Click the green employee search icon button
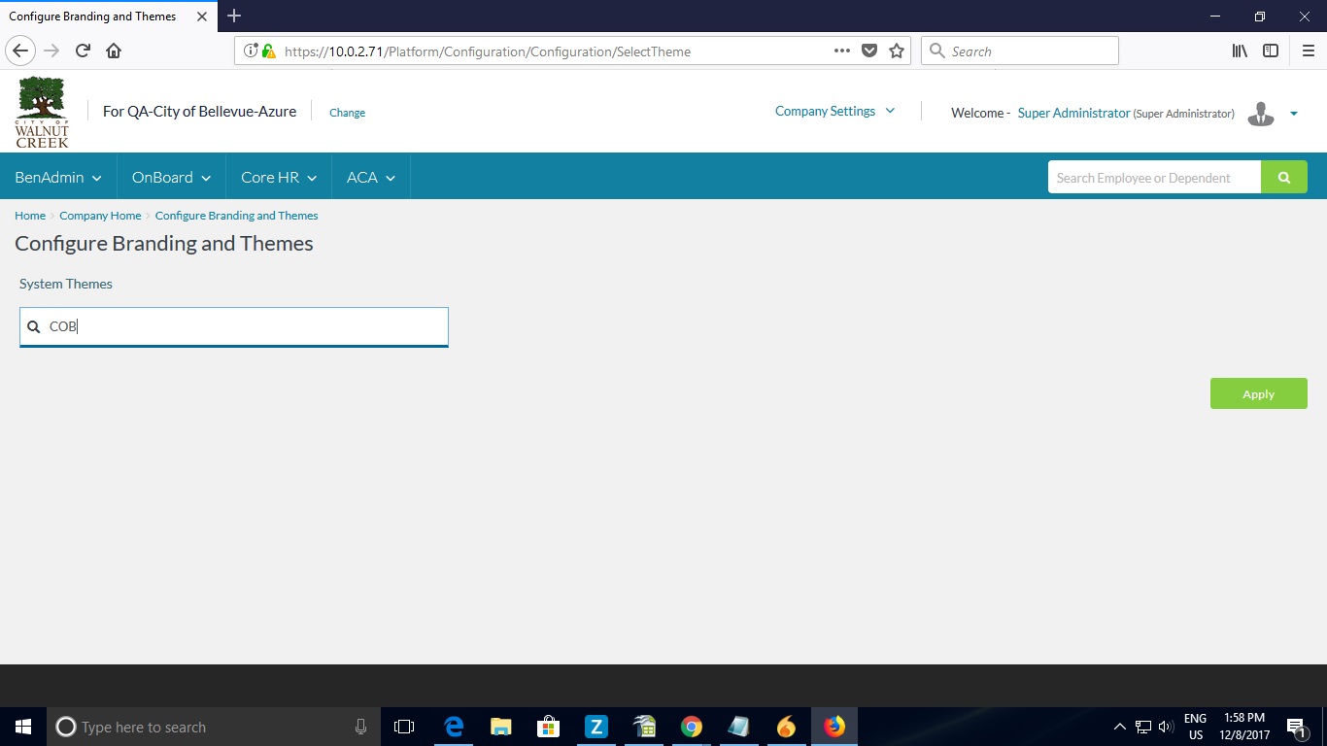The width and height of the screenshot is (1327, 746). [x=1283, y=178]
